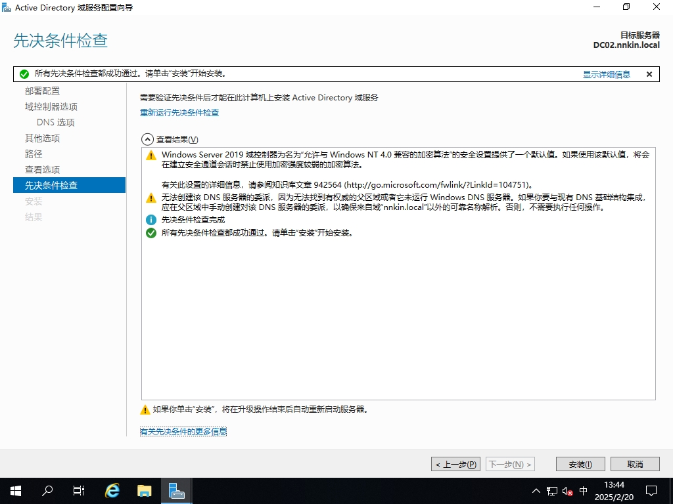Go to 其他选项 step in the sidebar
The width and height of the screenshot is (673, 504).
42,138
